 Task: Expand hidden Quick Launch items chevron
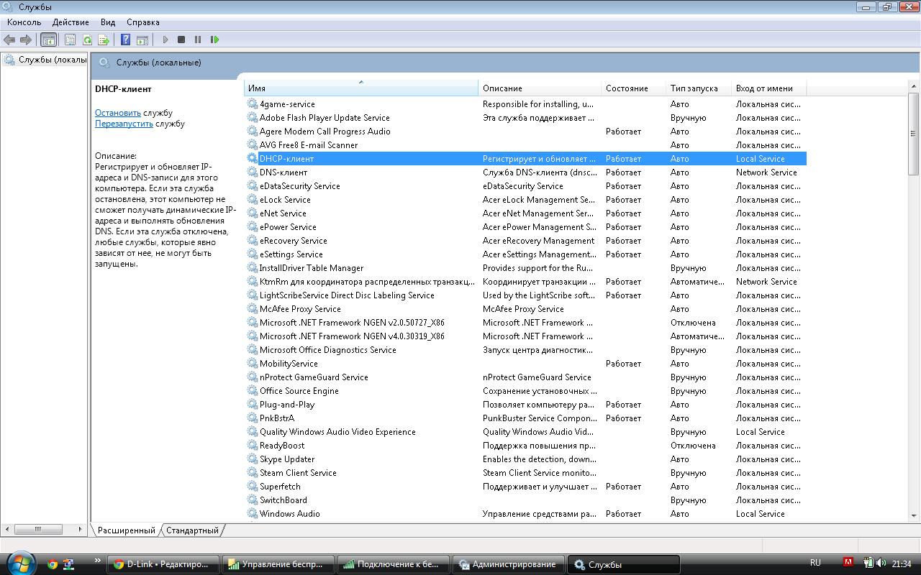click(98, 561)
